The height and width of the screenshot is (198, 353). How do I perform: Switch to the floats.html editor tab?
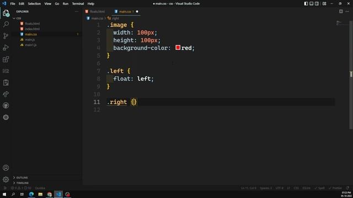97,12
